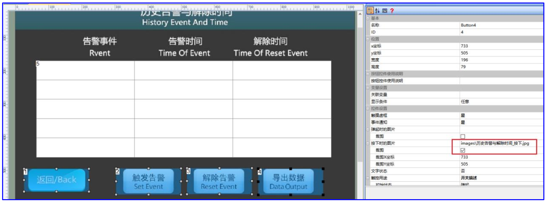This screenshot has height=202, width=545.
Task: Select the table control numbered 5
Action: point(184,109)
